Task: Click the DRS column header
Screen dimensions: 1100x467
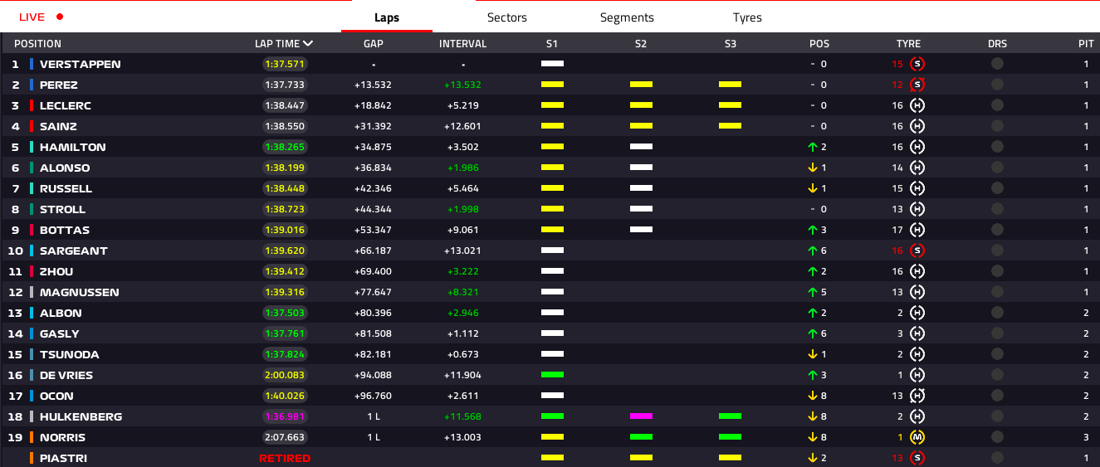Action: point(997,44)
